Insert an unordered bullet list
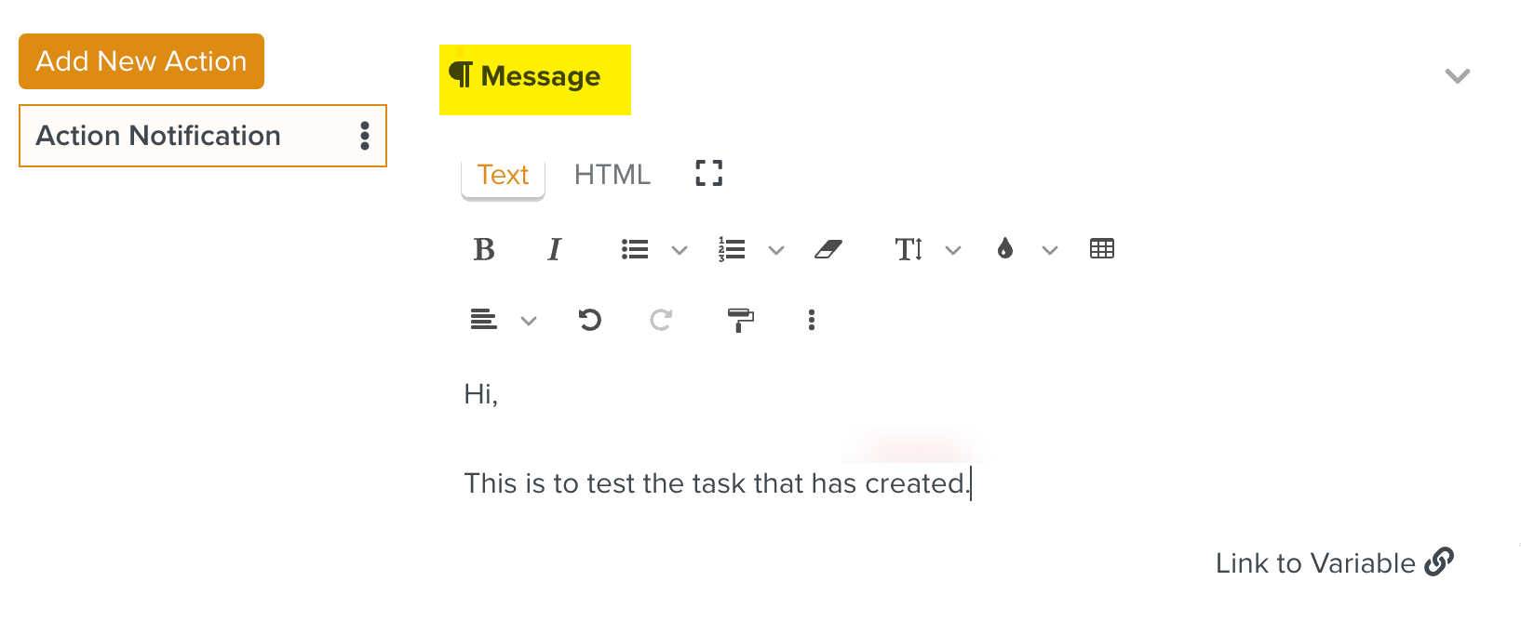1521x634 pixels. coord(634,249)
